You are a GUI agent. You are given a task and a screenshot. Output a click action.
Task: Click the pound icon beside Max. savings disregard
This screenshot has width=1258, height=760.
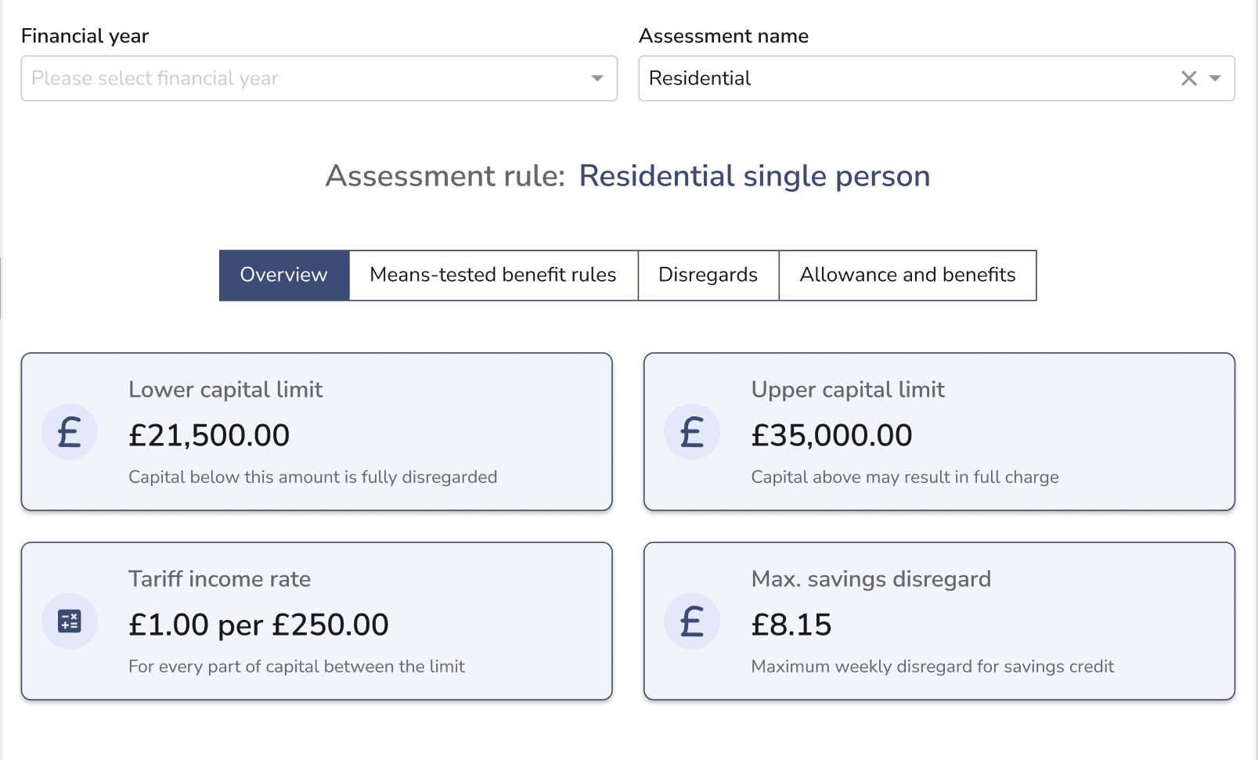pos(692,621)
